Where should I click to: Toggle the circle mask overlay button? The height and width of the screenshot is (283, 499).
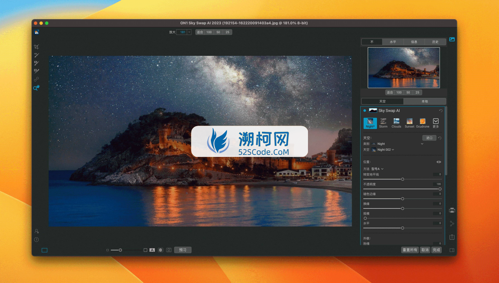(x=161, y=250)
